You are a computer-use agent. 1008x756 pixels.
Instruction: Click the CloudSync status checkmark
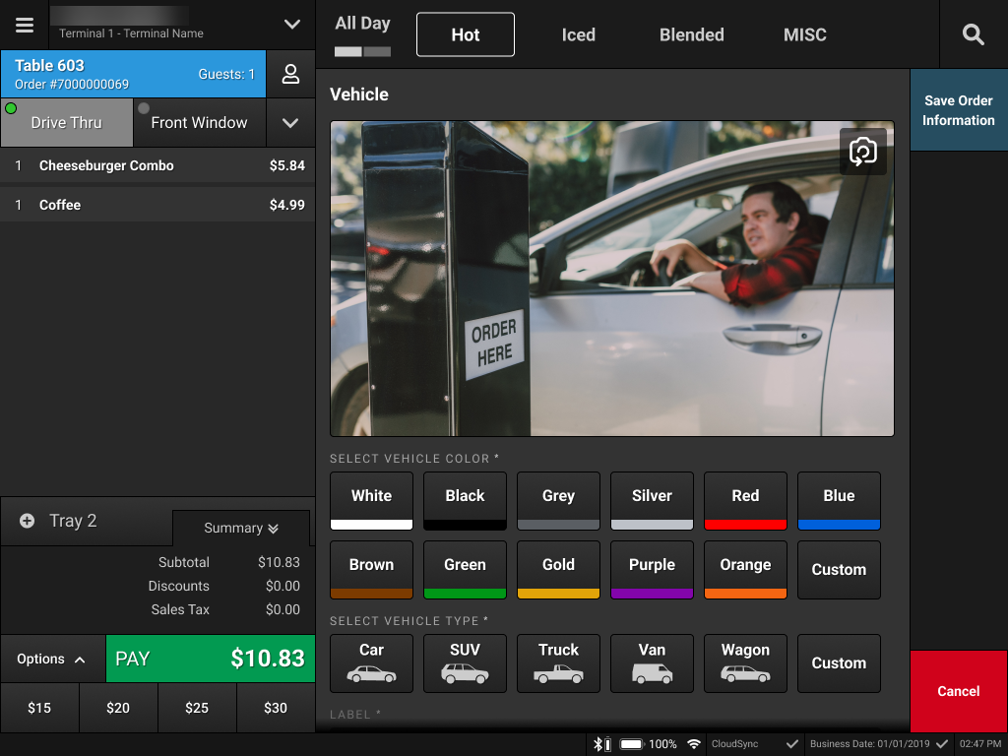pyautogui.click(x=792, y=744)
